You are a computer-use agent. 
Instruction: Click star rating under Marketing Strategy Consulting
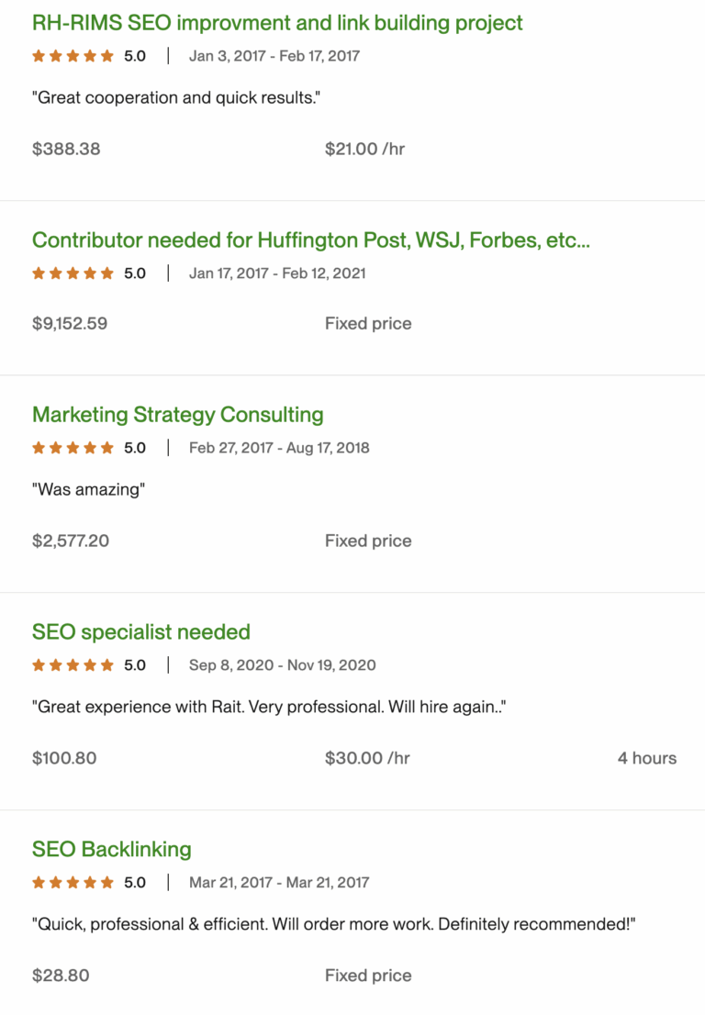pos(73,448)
